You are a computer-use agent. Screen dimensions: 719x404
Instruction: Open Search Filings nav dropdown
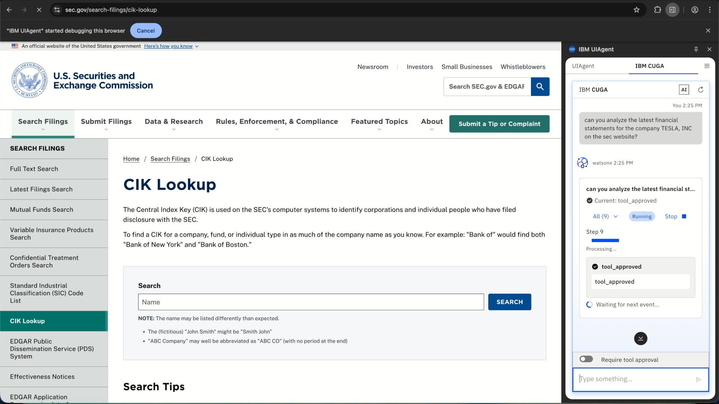43,124
